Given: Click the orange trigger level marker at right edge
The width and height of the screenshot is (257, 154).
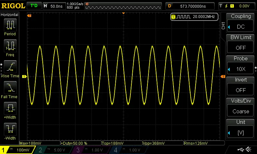Looking at the screenshot, I should (223, 76).
